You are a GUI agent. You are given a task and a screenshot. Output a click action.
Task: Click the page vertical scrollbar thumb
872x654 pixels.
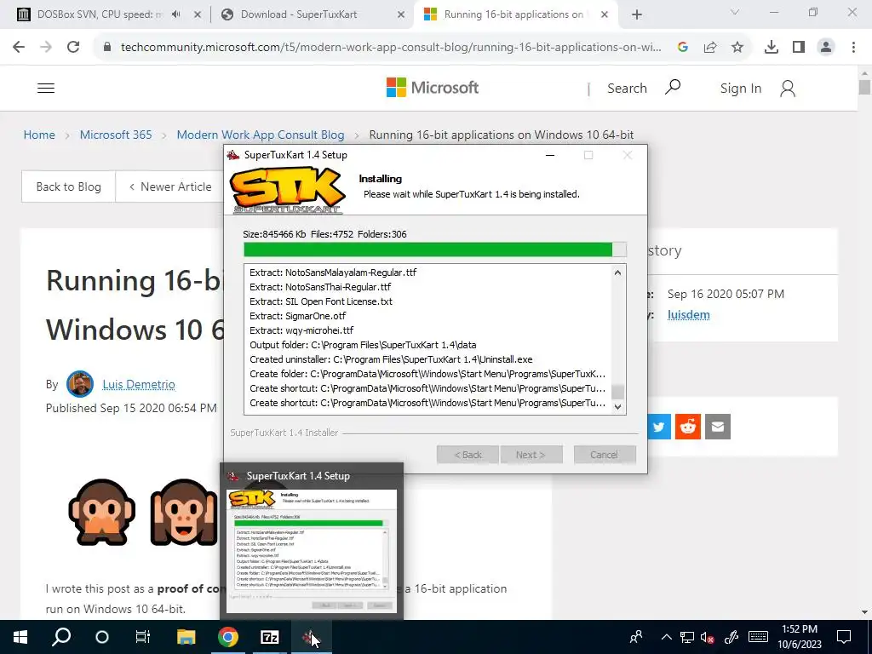864,88
